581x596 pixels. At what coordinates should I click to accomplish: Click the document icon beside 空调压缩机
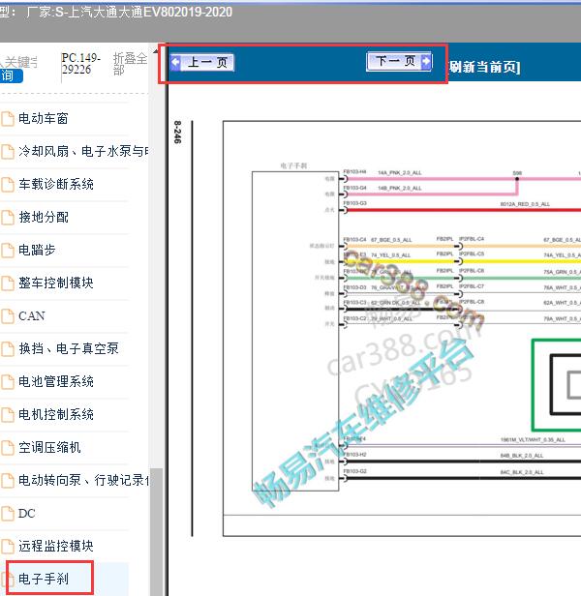(x=8, y=448)
